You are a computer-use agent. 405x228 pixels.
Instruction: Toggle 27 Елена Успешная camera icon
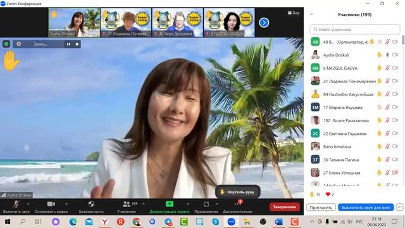pos(395,172)
